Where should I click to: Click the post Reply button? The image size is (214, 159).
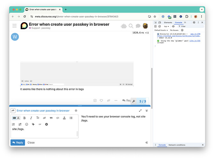pyautogui.click(x=126, y=100)
